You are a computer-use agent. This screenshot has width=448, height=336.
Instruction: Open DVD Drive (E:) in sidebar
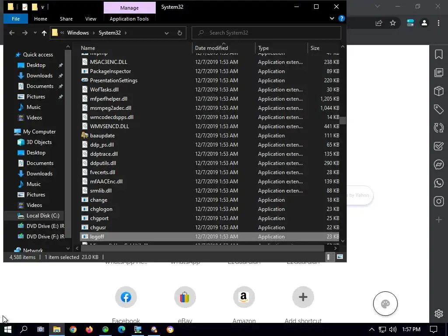(45, 226)
